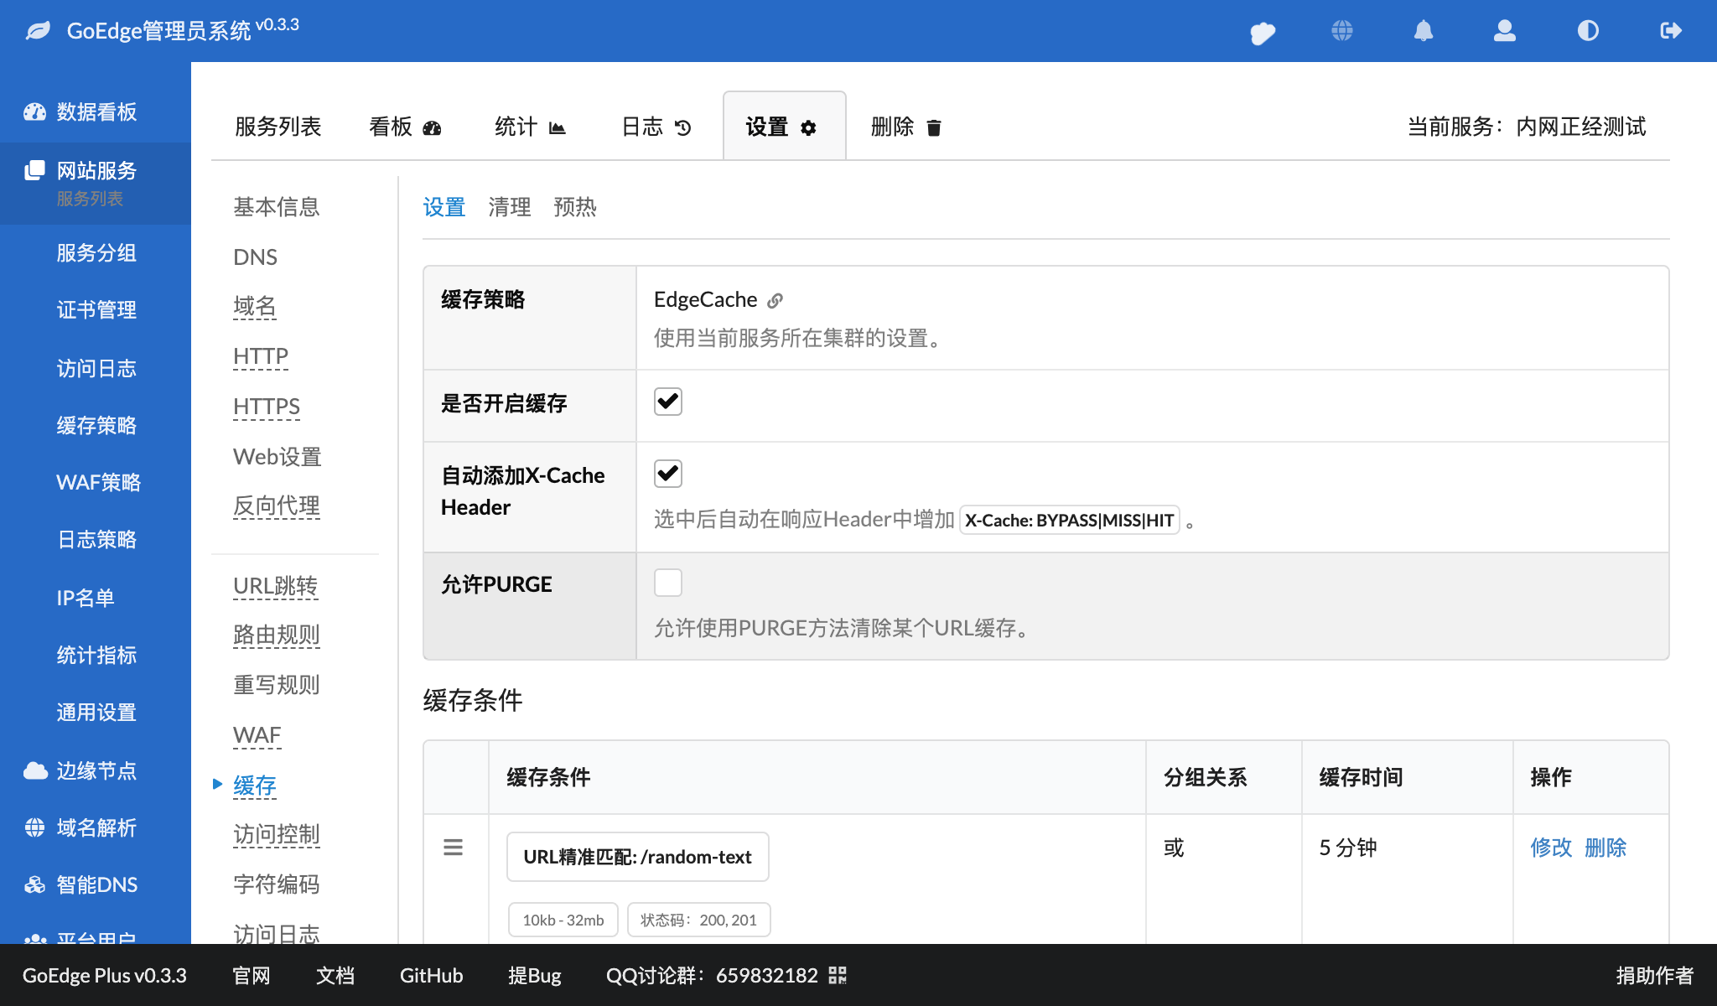Screen dimensions: 1717x1006
Task: Click the link icon next to EdgeCache
Action: [x=776, y=300]
